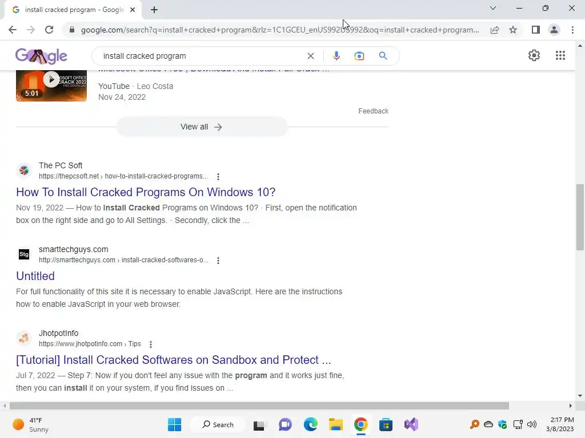
Task: Open File Explorer from taskbar
Action: tap(335, 424)
